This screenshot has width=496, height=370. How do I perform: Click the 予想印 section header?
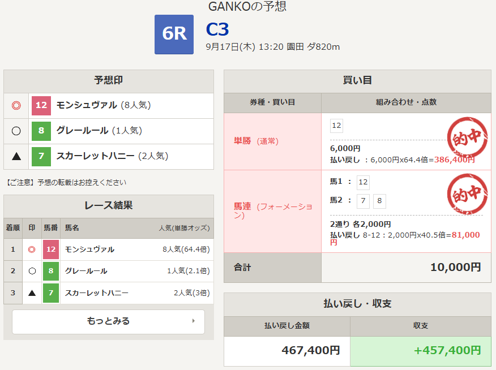pos(109,81)
